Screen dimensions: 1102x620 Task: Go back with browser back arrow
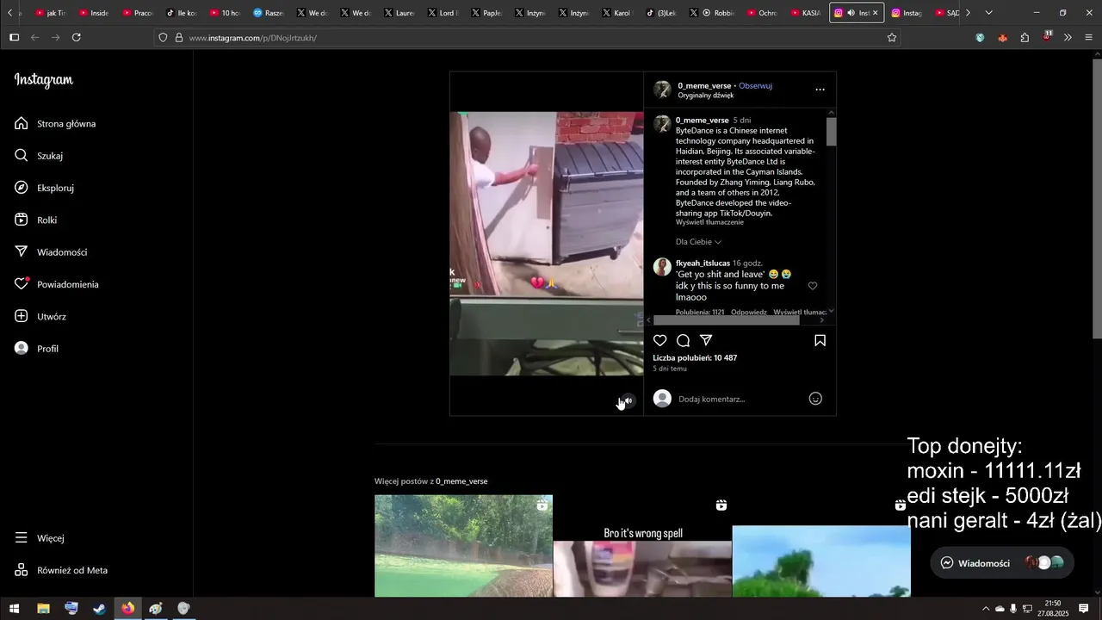click(34, 37)
